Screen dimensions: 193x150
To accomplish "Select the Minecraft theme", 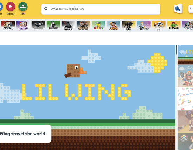I will coord(53,25).
